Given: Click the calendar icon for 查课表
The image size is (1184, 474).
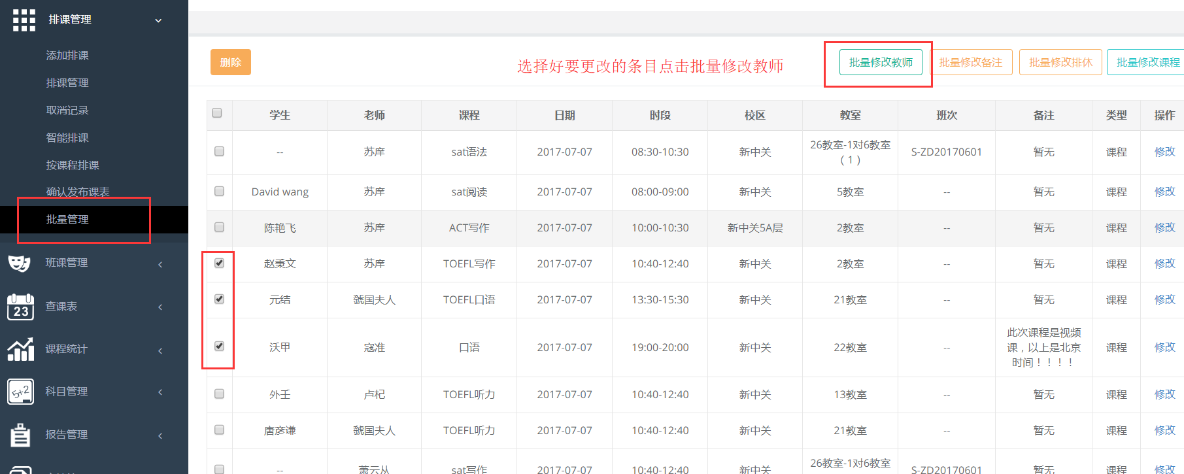Looking at the screenshot, I should coord(20,307).
